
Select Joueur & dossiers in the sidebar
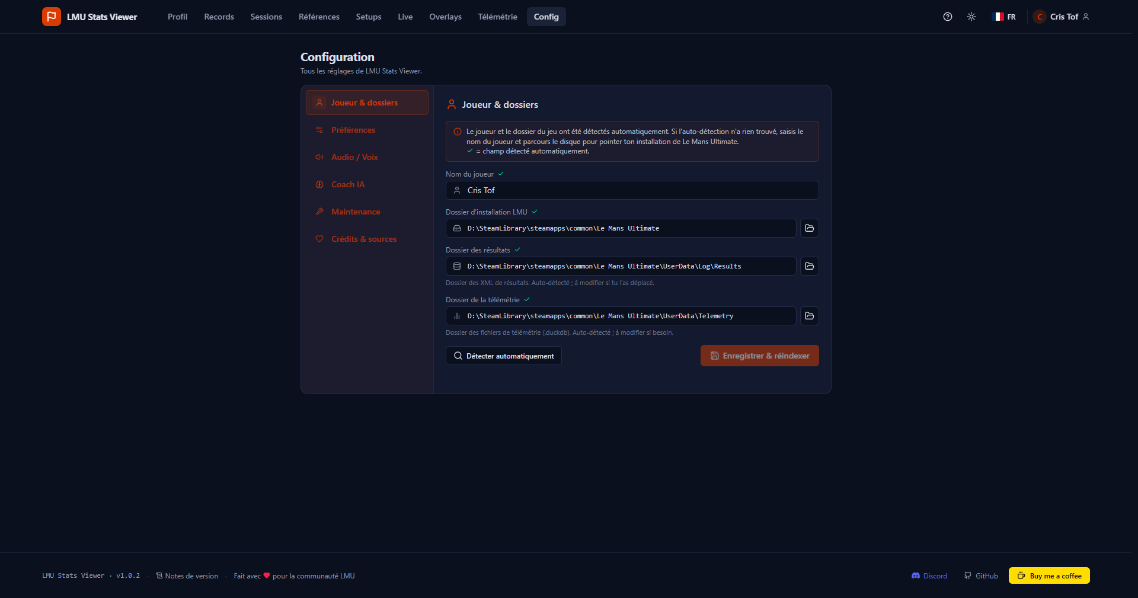click(367, 103)
